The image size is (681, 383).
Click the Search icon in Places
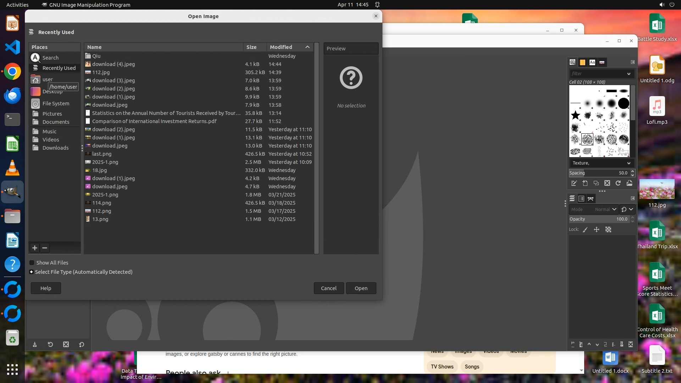pos(35,58)
